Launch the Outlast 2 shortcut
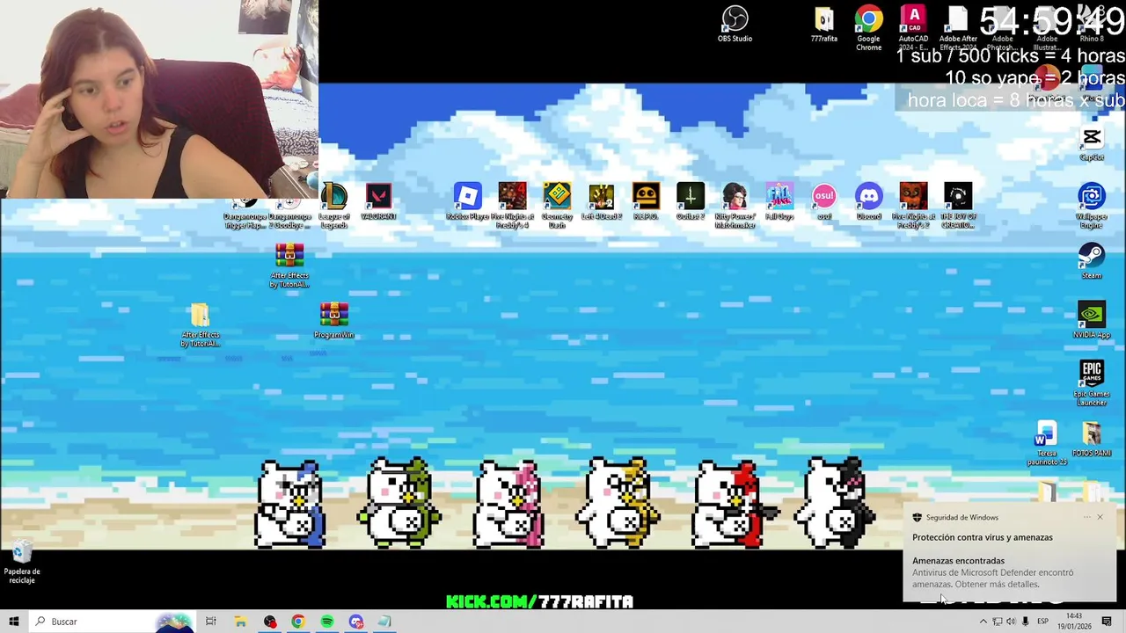Image resolution: width=1126 pixels, height=633 pixels. coord(691,201)
